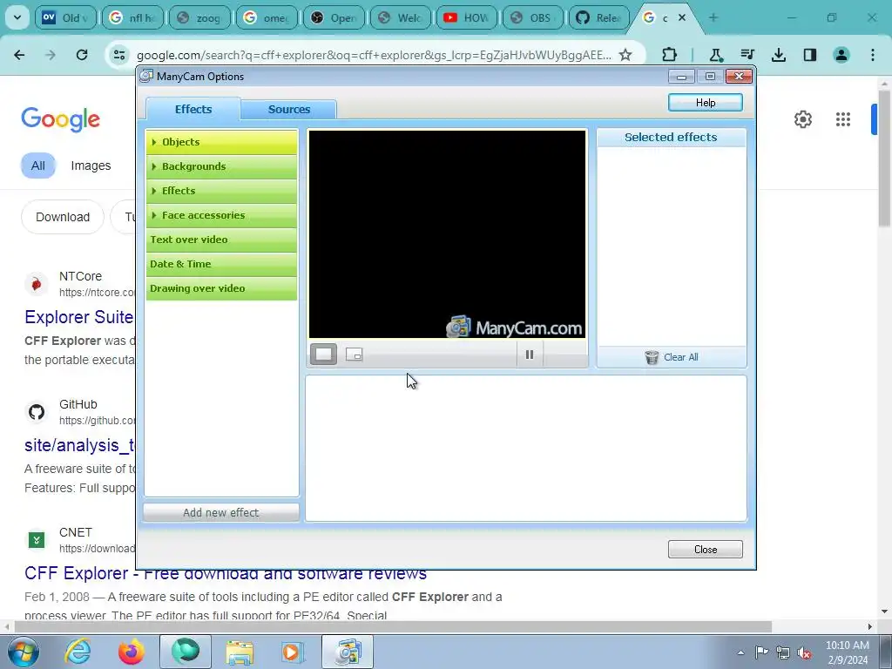
Task: Expand the Face accessories category
Action: (221, 216)
